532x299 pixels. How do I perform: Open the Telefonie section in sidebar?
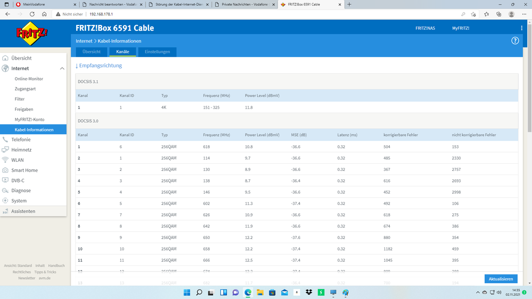point(21,139)
